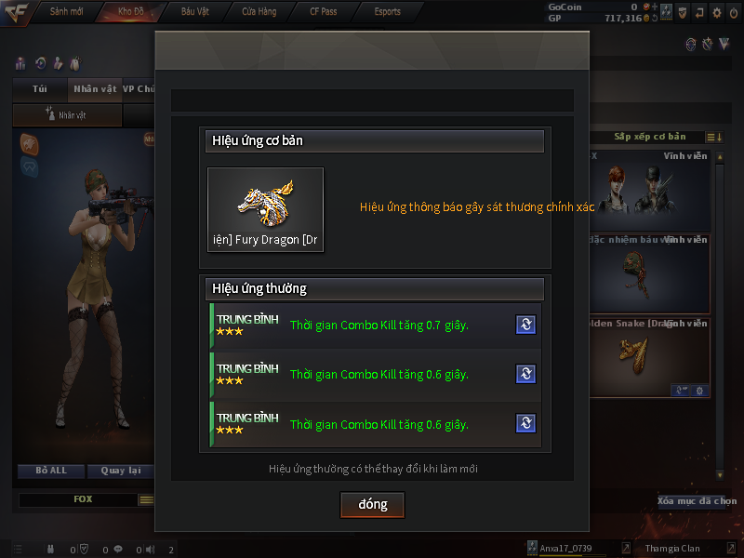Screen dimensions: 744x558
Task: Refresh the 0.7 giây Combo Kill effect
Action: (525, 325)
